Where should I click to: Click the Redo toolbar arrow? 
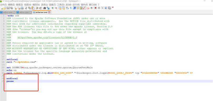[40, 8]
